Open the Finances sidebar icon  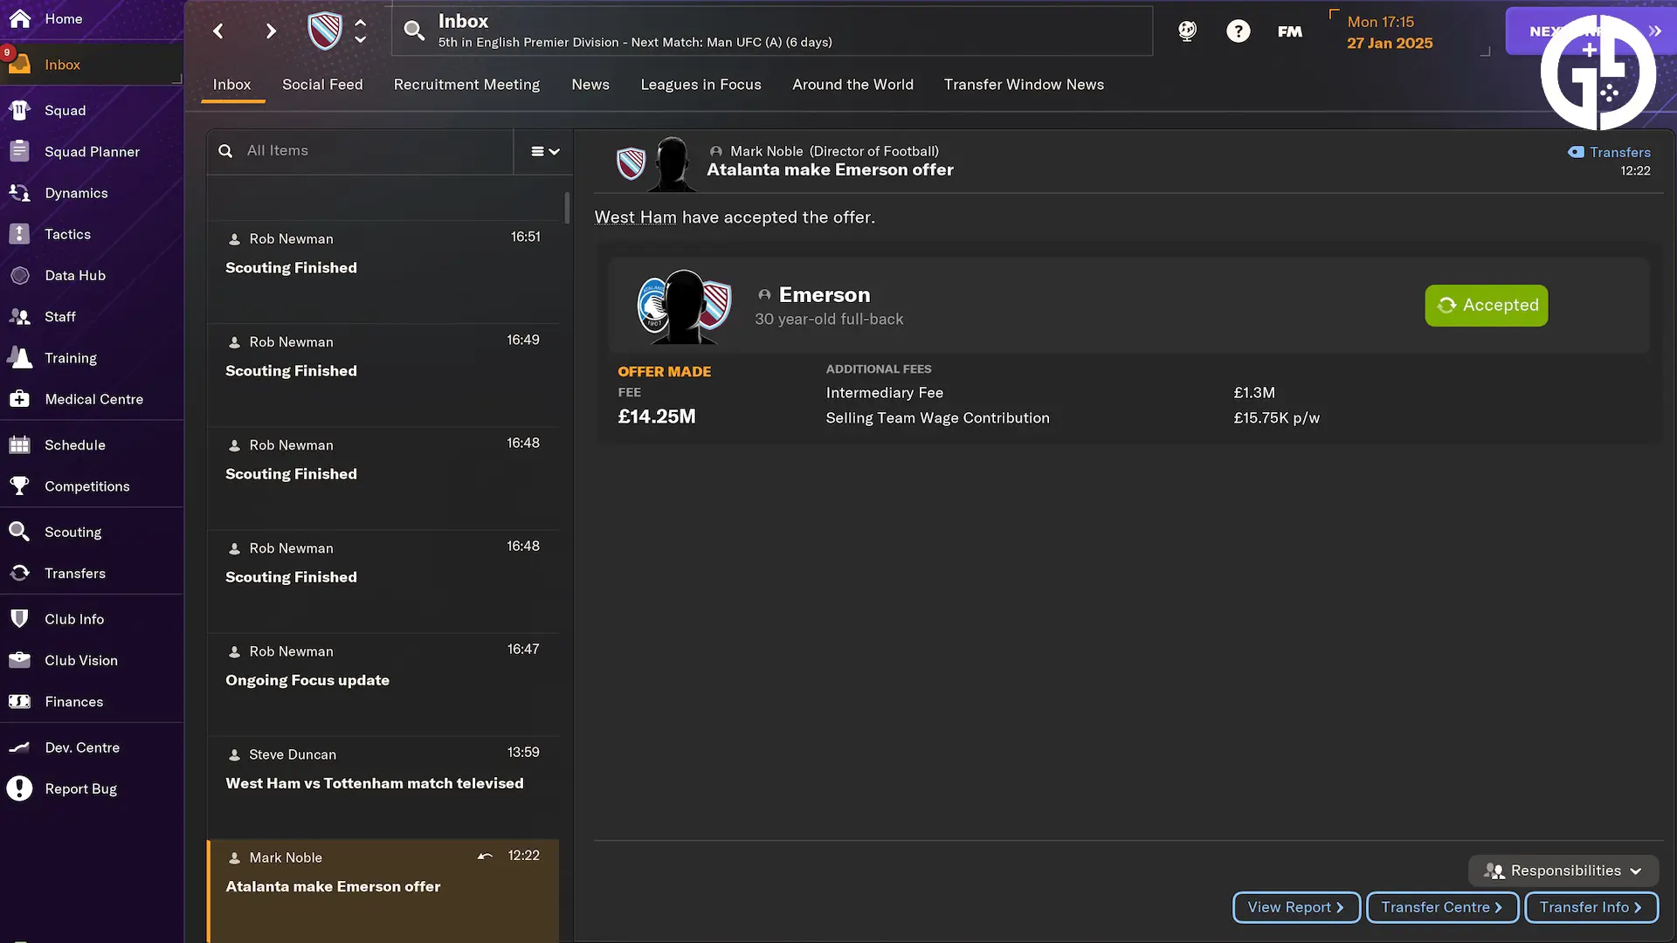pos(19,701)
